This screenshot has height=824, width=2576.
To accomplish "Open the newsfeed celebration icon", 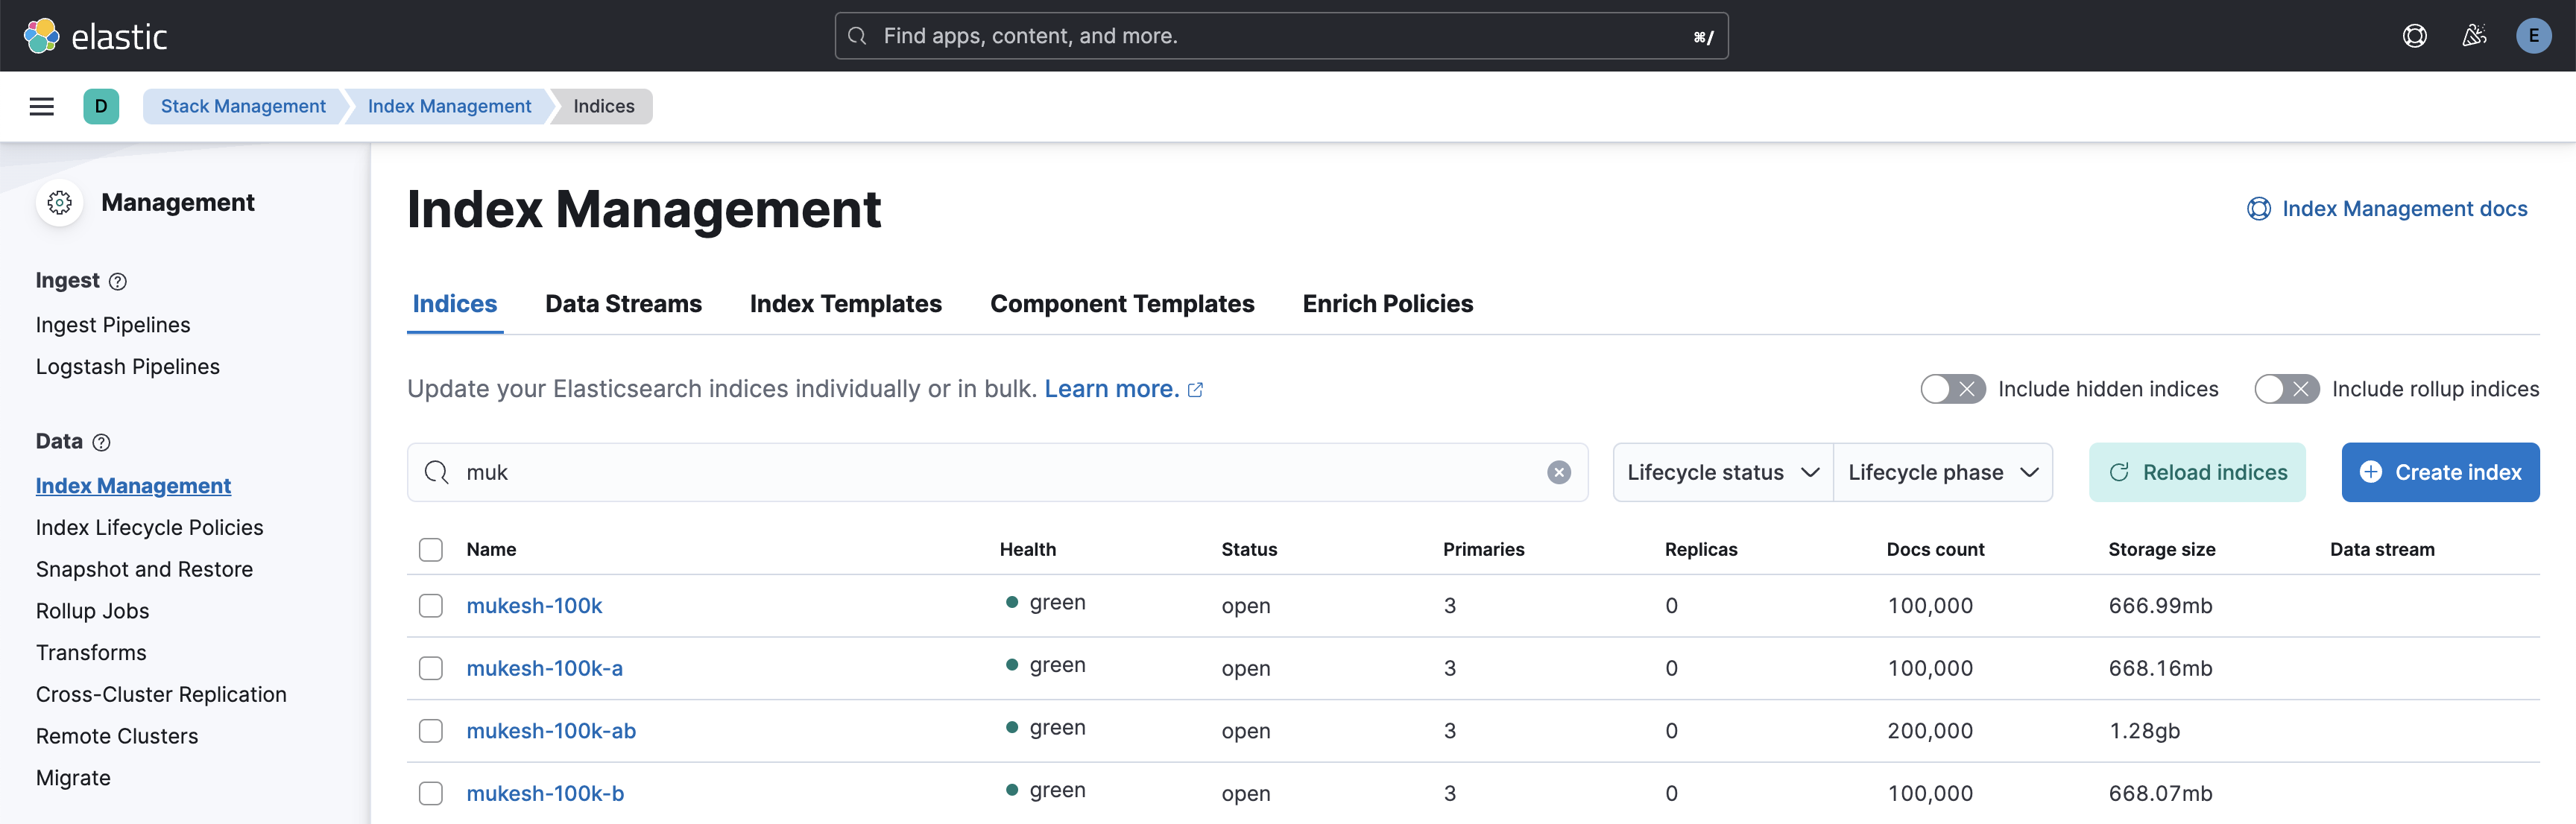I will [2474, 36].
